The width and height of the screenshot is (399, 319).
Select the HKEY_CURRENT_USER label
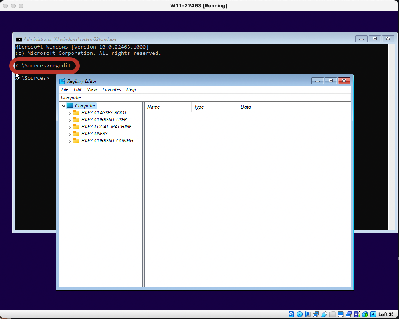tap(104, 119)
